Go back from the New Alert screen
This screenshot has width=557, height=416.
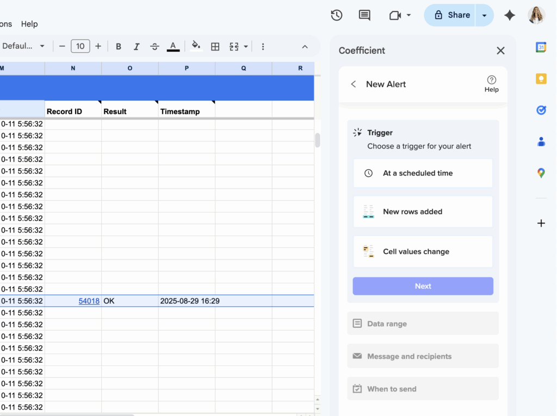pos(353,84)
